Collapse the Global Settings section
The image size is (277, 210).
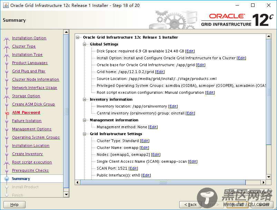point(84,44)
